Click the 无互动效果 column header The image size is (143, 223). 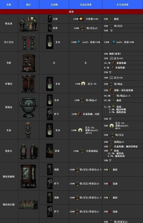pos(123,5)
